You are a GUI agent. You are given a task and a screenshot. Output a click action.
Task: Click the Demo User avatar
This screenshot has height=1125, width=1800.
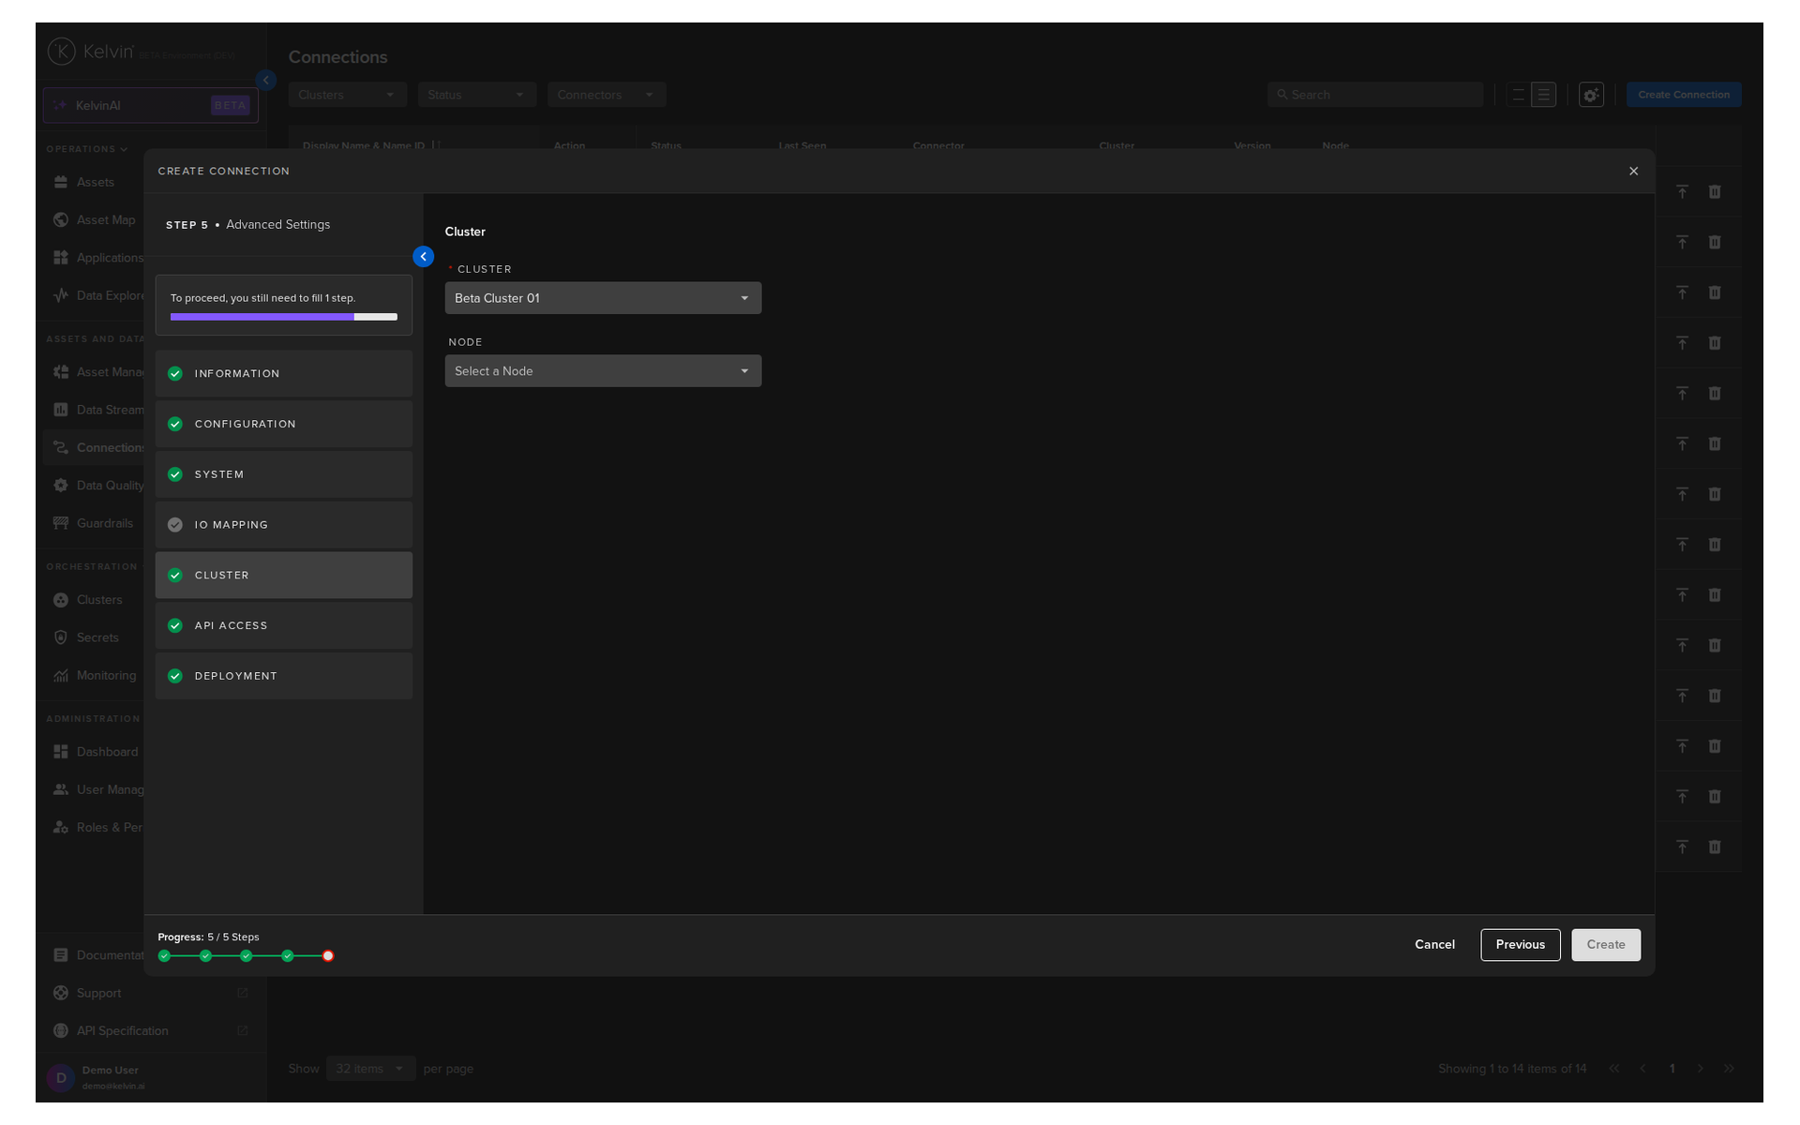pyautogui.click(x=61, y=1077)
